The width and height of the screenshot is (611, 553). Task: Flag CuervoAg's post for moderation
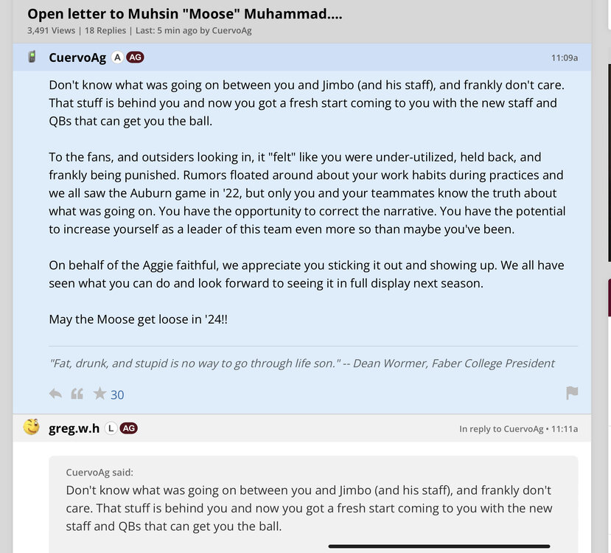[572, 393]
